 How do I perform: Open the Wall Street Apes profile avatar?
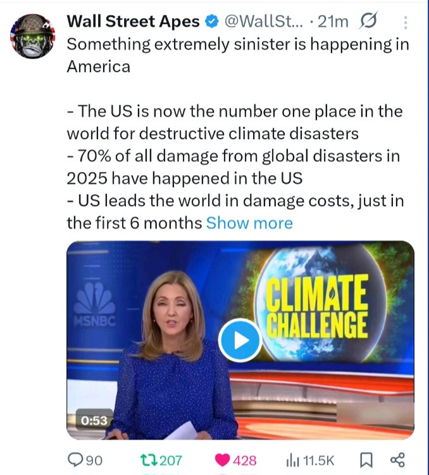(x=33, y=36)
